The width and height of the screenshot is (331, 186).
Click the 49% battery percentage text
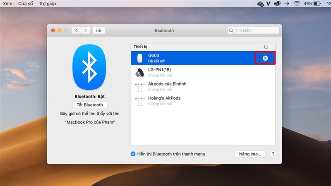(x=308, y=4)
